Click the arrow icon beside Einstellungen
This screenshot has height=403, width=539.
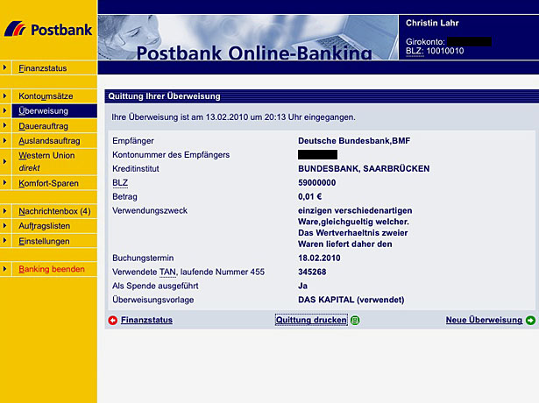pyautogui.click(x=5, y=241)
